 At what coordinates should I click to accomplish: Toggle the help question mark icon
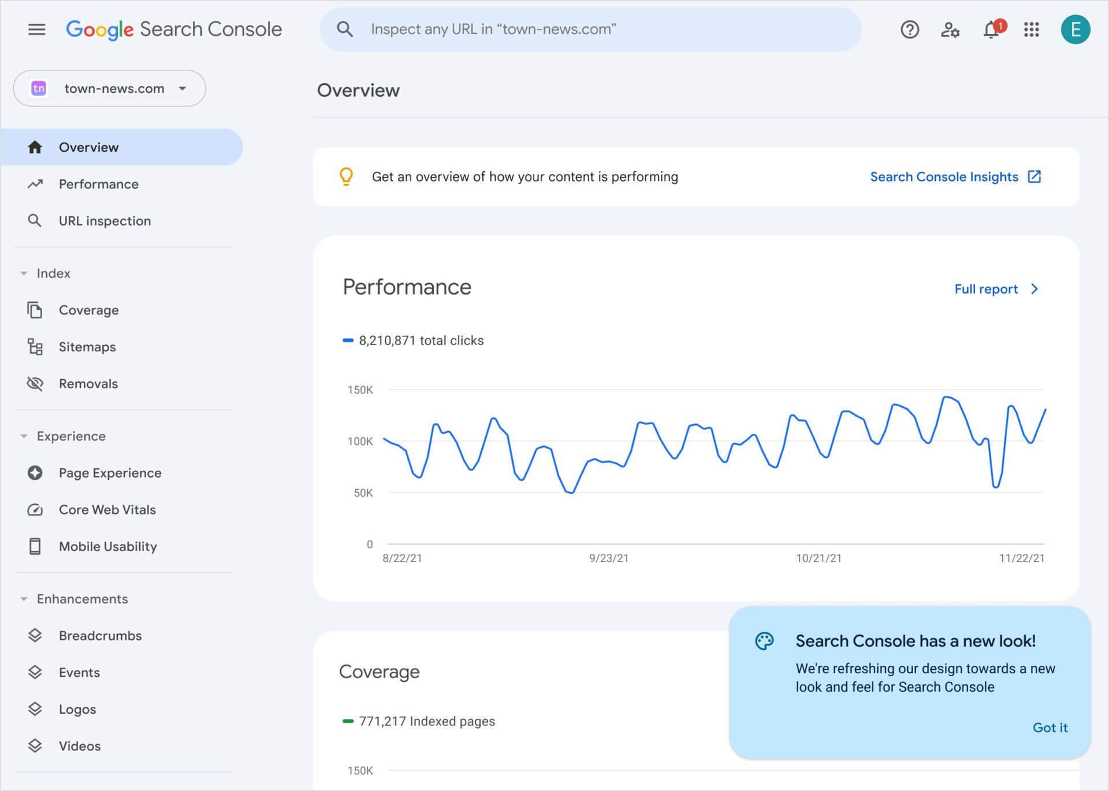910,29
